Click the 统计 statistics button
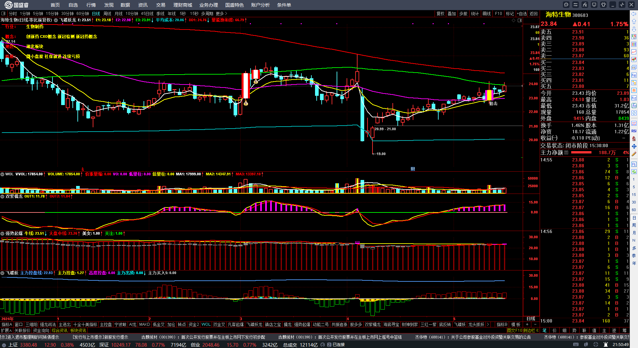Image resolution: width=638 pixels, height=348 pixels. click(x=475, y=14)
